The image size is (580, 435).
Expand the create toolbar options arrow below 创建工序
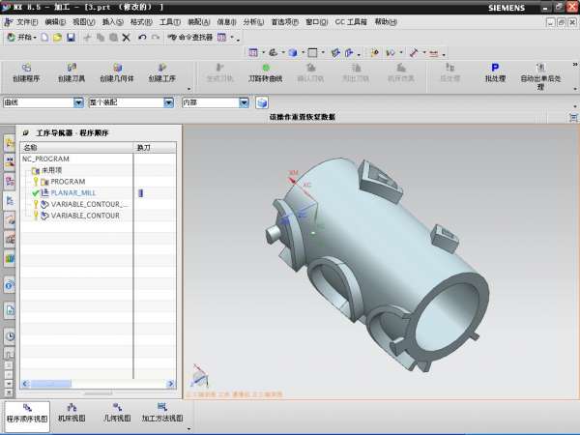[x=189, y=89]
